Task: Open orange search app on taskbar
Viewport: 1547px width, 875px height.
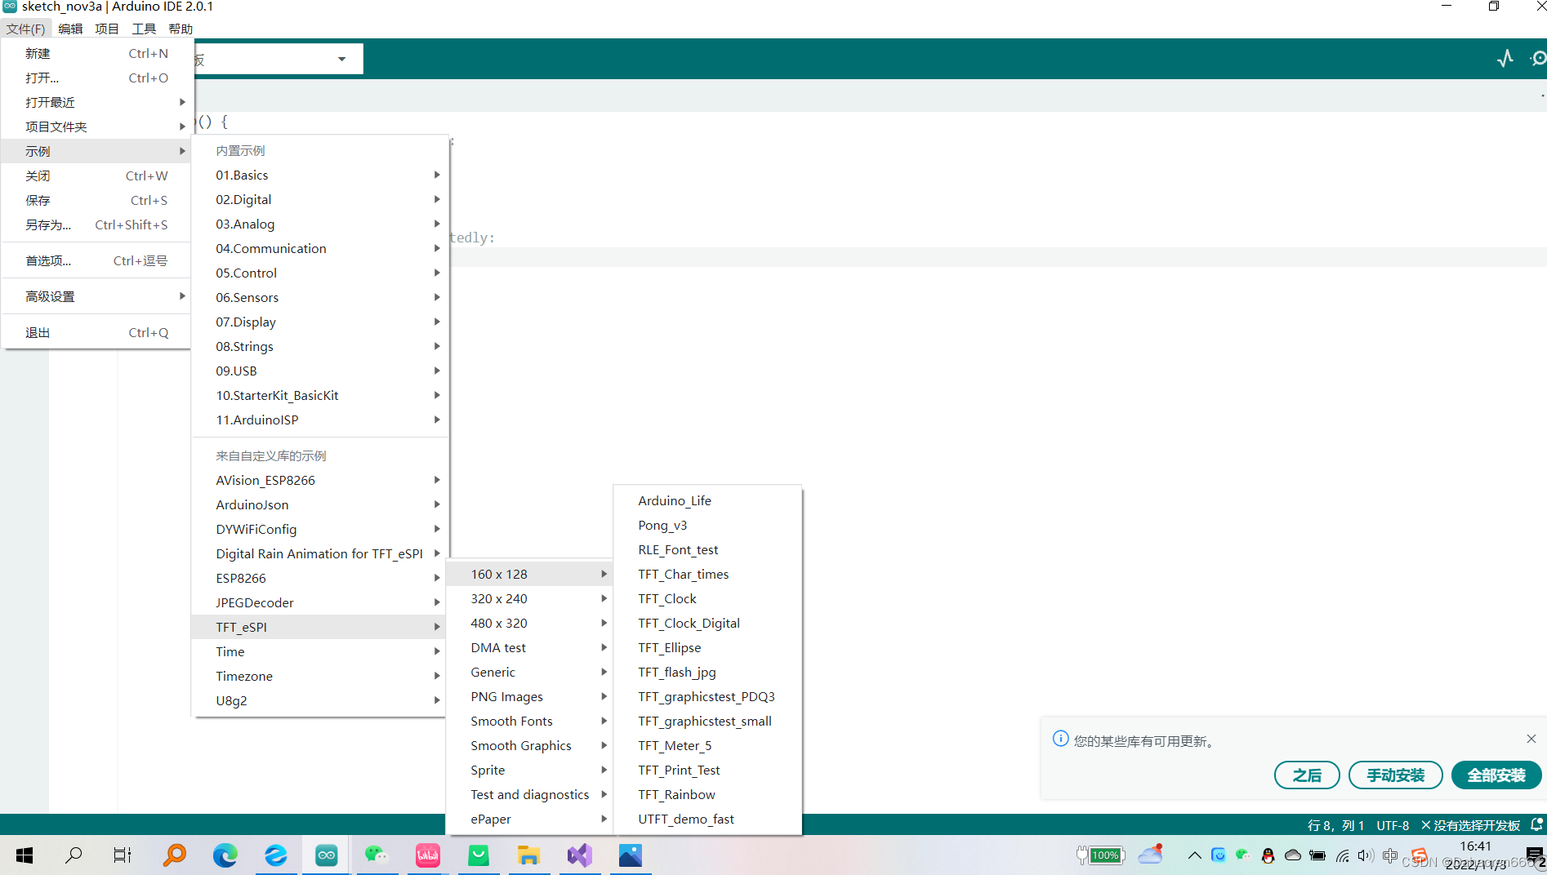Action: (174, 855)
